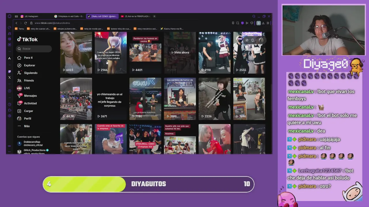Image resolution: width=369 pixels, height=207 pixels.
Task: Open History clock icon in browser sidebar
Action: 10,104
